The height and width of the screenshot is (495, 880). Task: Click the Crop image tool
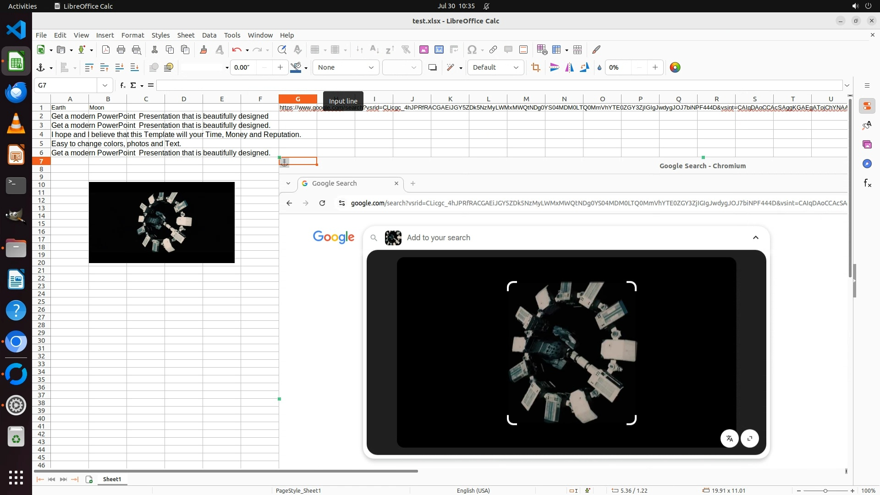pyautogui.click(x=535, y=68)
